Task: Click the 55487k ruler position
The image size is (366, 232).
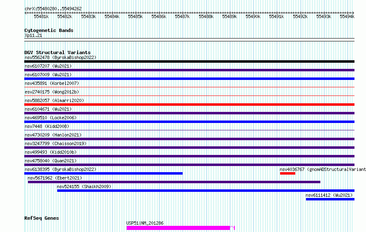Action: 182,16
